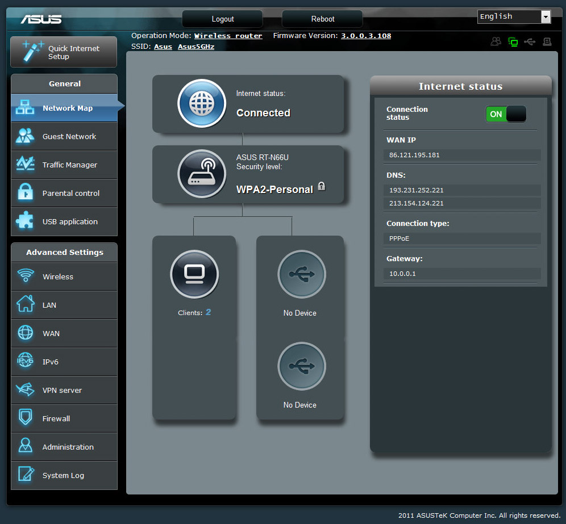
Task: Click DNS value 213.154.124.221
Action: click(x=462, y=203)
